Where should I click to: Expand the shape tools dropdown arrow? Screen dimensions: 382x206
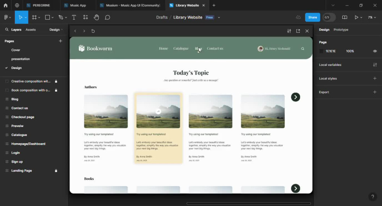[52, 18]
